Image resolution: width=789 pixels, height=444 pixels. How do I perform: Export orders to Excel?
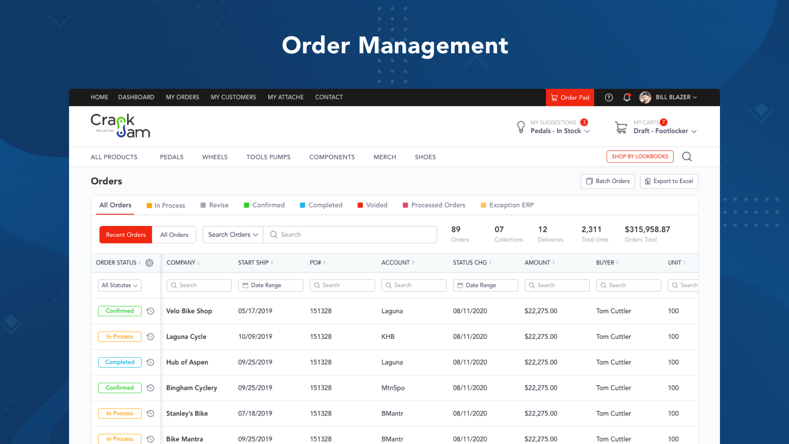point(669,181)
